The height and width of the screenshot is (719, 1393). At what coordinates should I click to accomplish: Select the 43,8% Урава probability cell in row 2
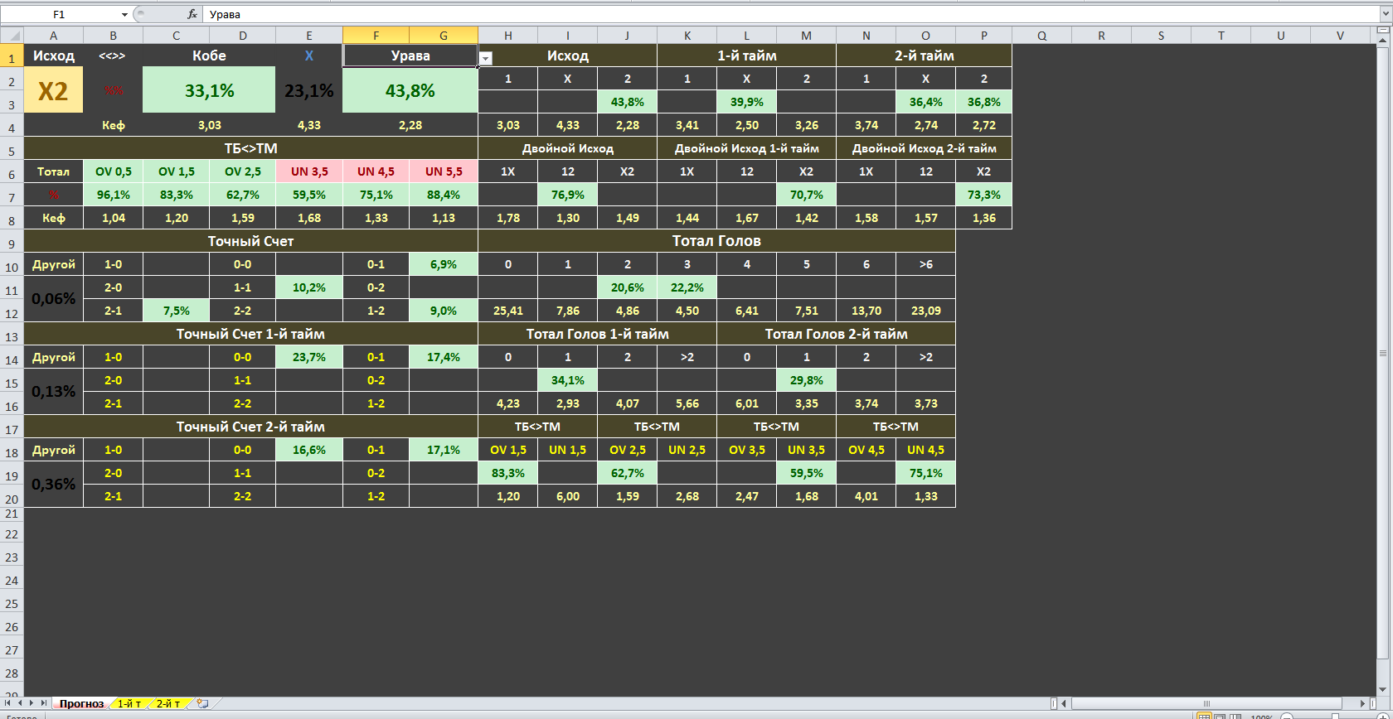(x=410, y=90)
